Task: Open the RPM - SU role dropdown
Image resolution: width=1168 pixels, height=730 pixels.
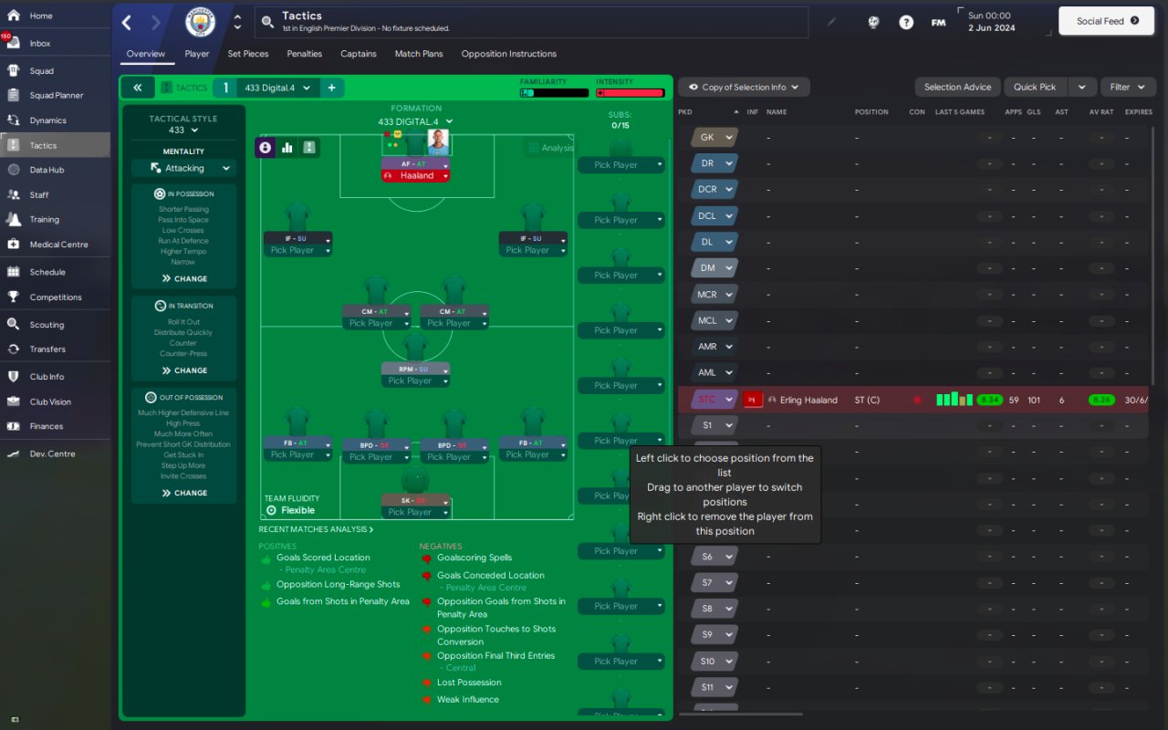Action: [415, 369]
